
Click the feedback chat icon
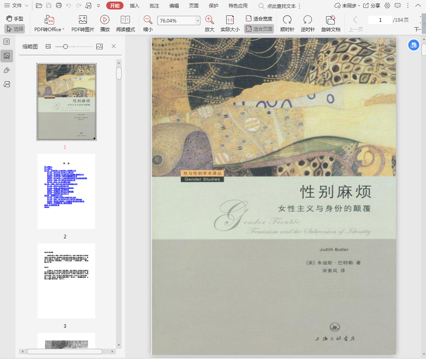click(398, 6)
